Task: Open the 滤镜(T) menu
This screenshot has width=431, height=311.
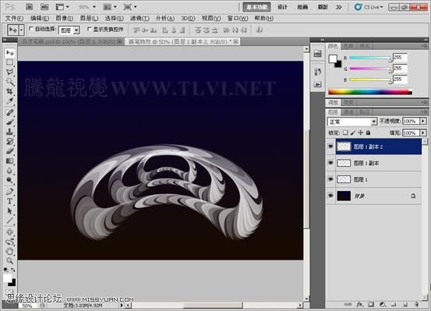Action: [140, 19]
